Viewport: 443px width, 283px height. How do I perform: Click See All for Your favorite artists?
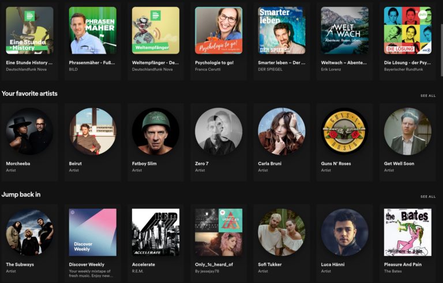coord(428,96)
